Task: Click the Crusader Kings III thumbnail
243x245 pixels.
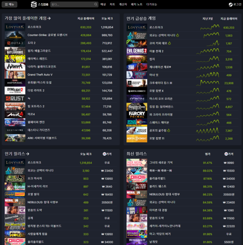Action: click(137, 83)
